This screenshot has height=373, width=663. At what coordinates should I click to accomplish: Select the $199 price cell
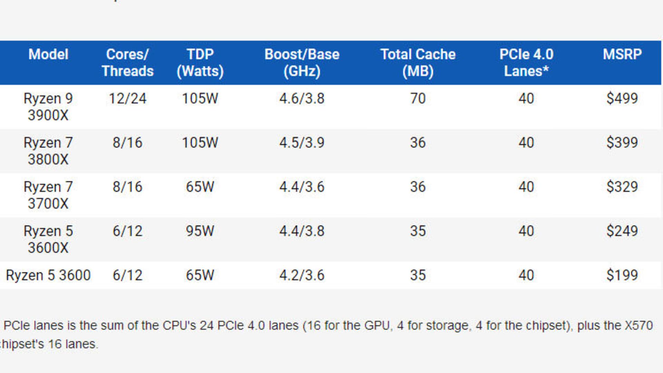(x=622, y=276)
